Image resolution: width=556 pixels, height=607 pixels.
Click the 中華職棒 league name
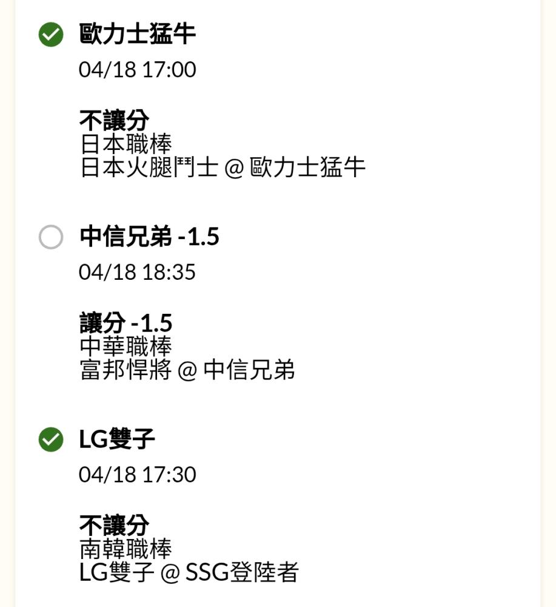pos(126,347)
